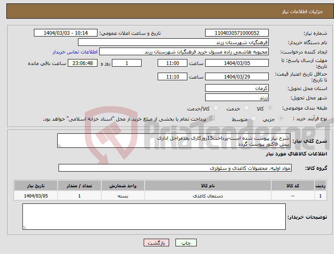Click the price validity date 1404/03/29 field
The width and height of the screenshot is (334, 254).
[x=237, y=76]
